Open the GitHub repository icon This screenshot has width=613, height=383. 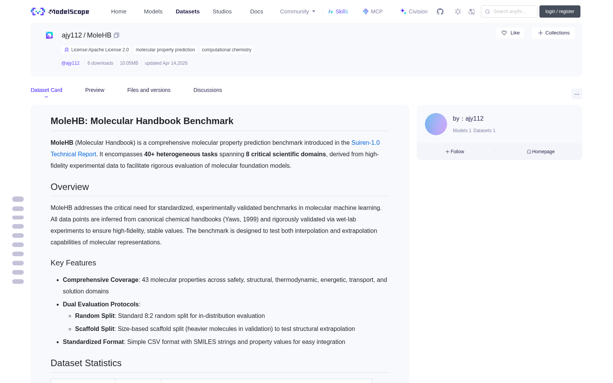tap(440, 11)
